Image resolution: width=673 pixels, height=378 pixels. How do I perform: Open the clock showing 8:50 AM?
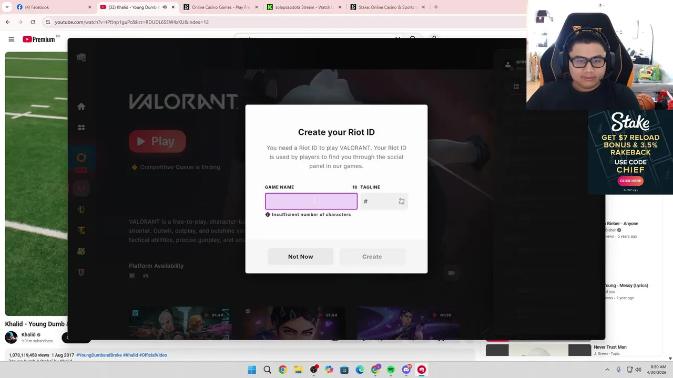[658, 370]
